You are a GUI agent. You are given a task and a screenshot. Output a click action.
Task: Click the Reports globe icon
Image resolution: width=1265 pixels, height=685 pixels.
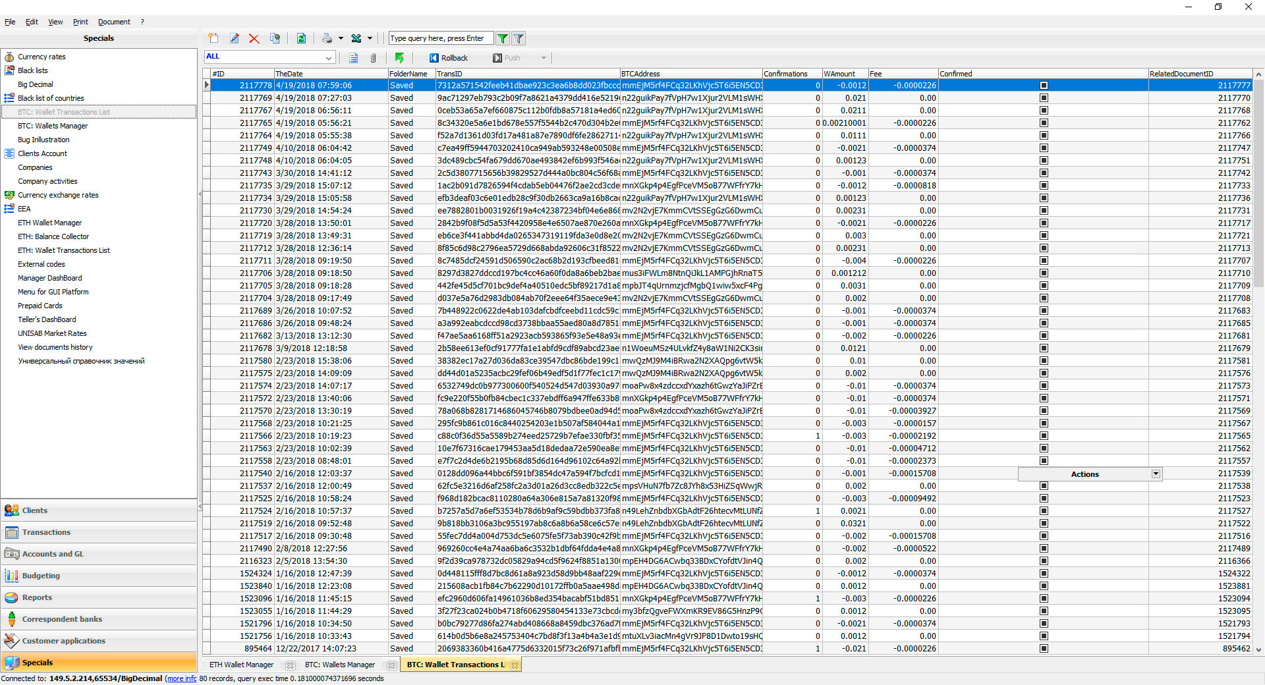12,597
